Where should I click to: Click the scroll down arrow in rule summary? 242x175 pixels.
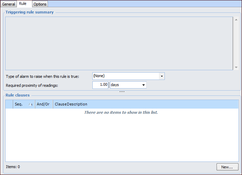tap(236, 67)
